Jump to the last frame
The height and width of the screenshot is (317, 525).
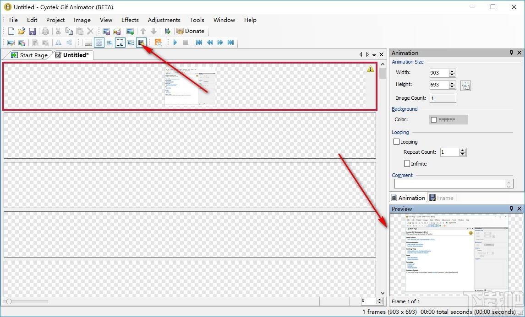(x=231, y=43)
